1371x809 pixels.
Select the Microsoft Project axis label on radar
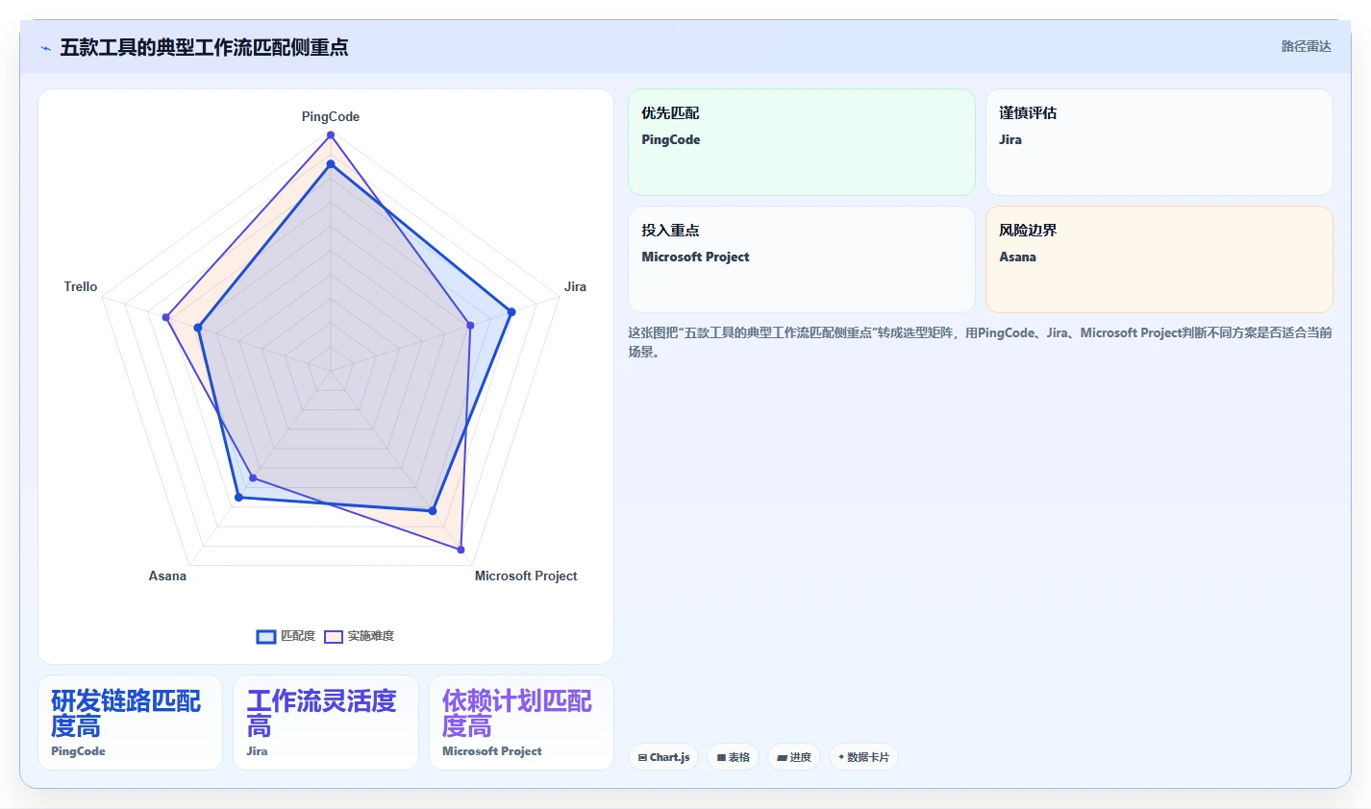tap(526, 576)
